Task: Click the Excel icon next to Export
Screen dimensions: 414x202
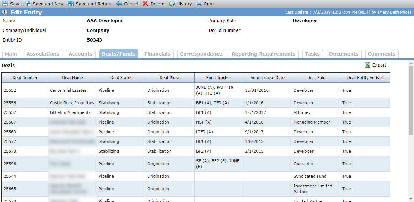Action: click(367, 65)
